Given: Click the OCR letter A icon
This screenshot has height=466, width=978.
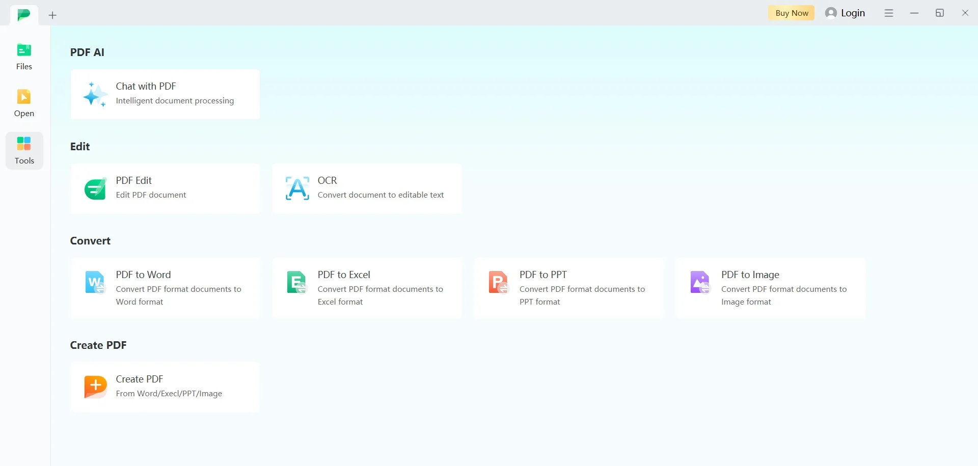Looking at the screenshot, I should (x=297, y=188).
